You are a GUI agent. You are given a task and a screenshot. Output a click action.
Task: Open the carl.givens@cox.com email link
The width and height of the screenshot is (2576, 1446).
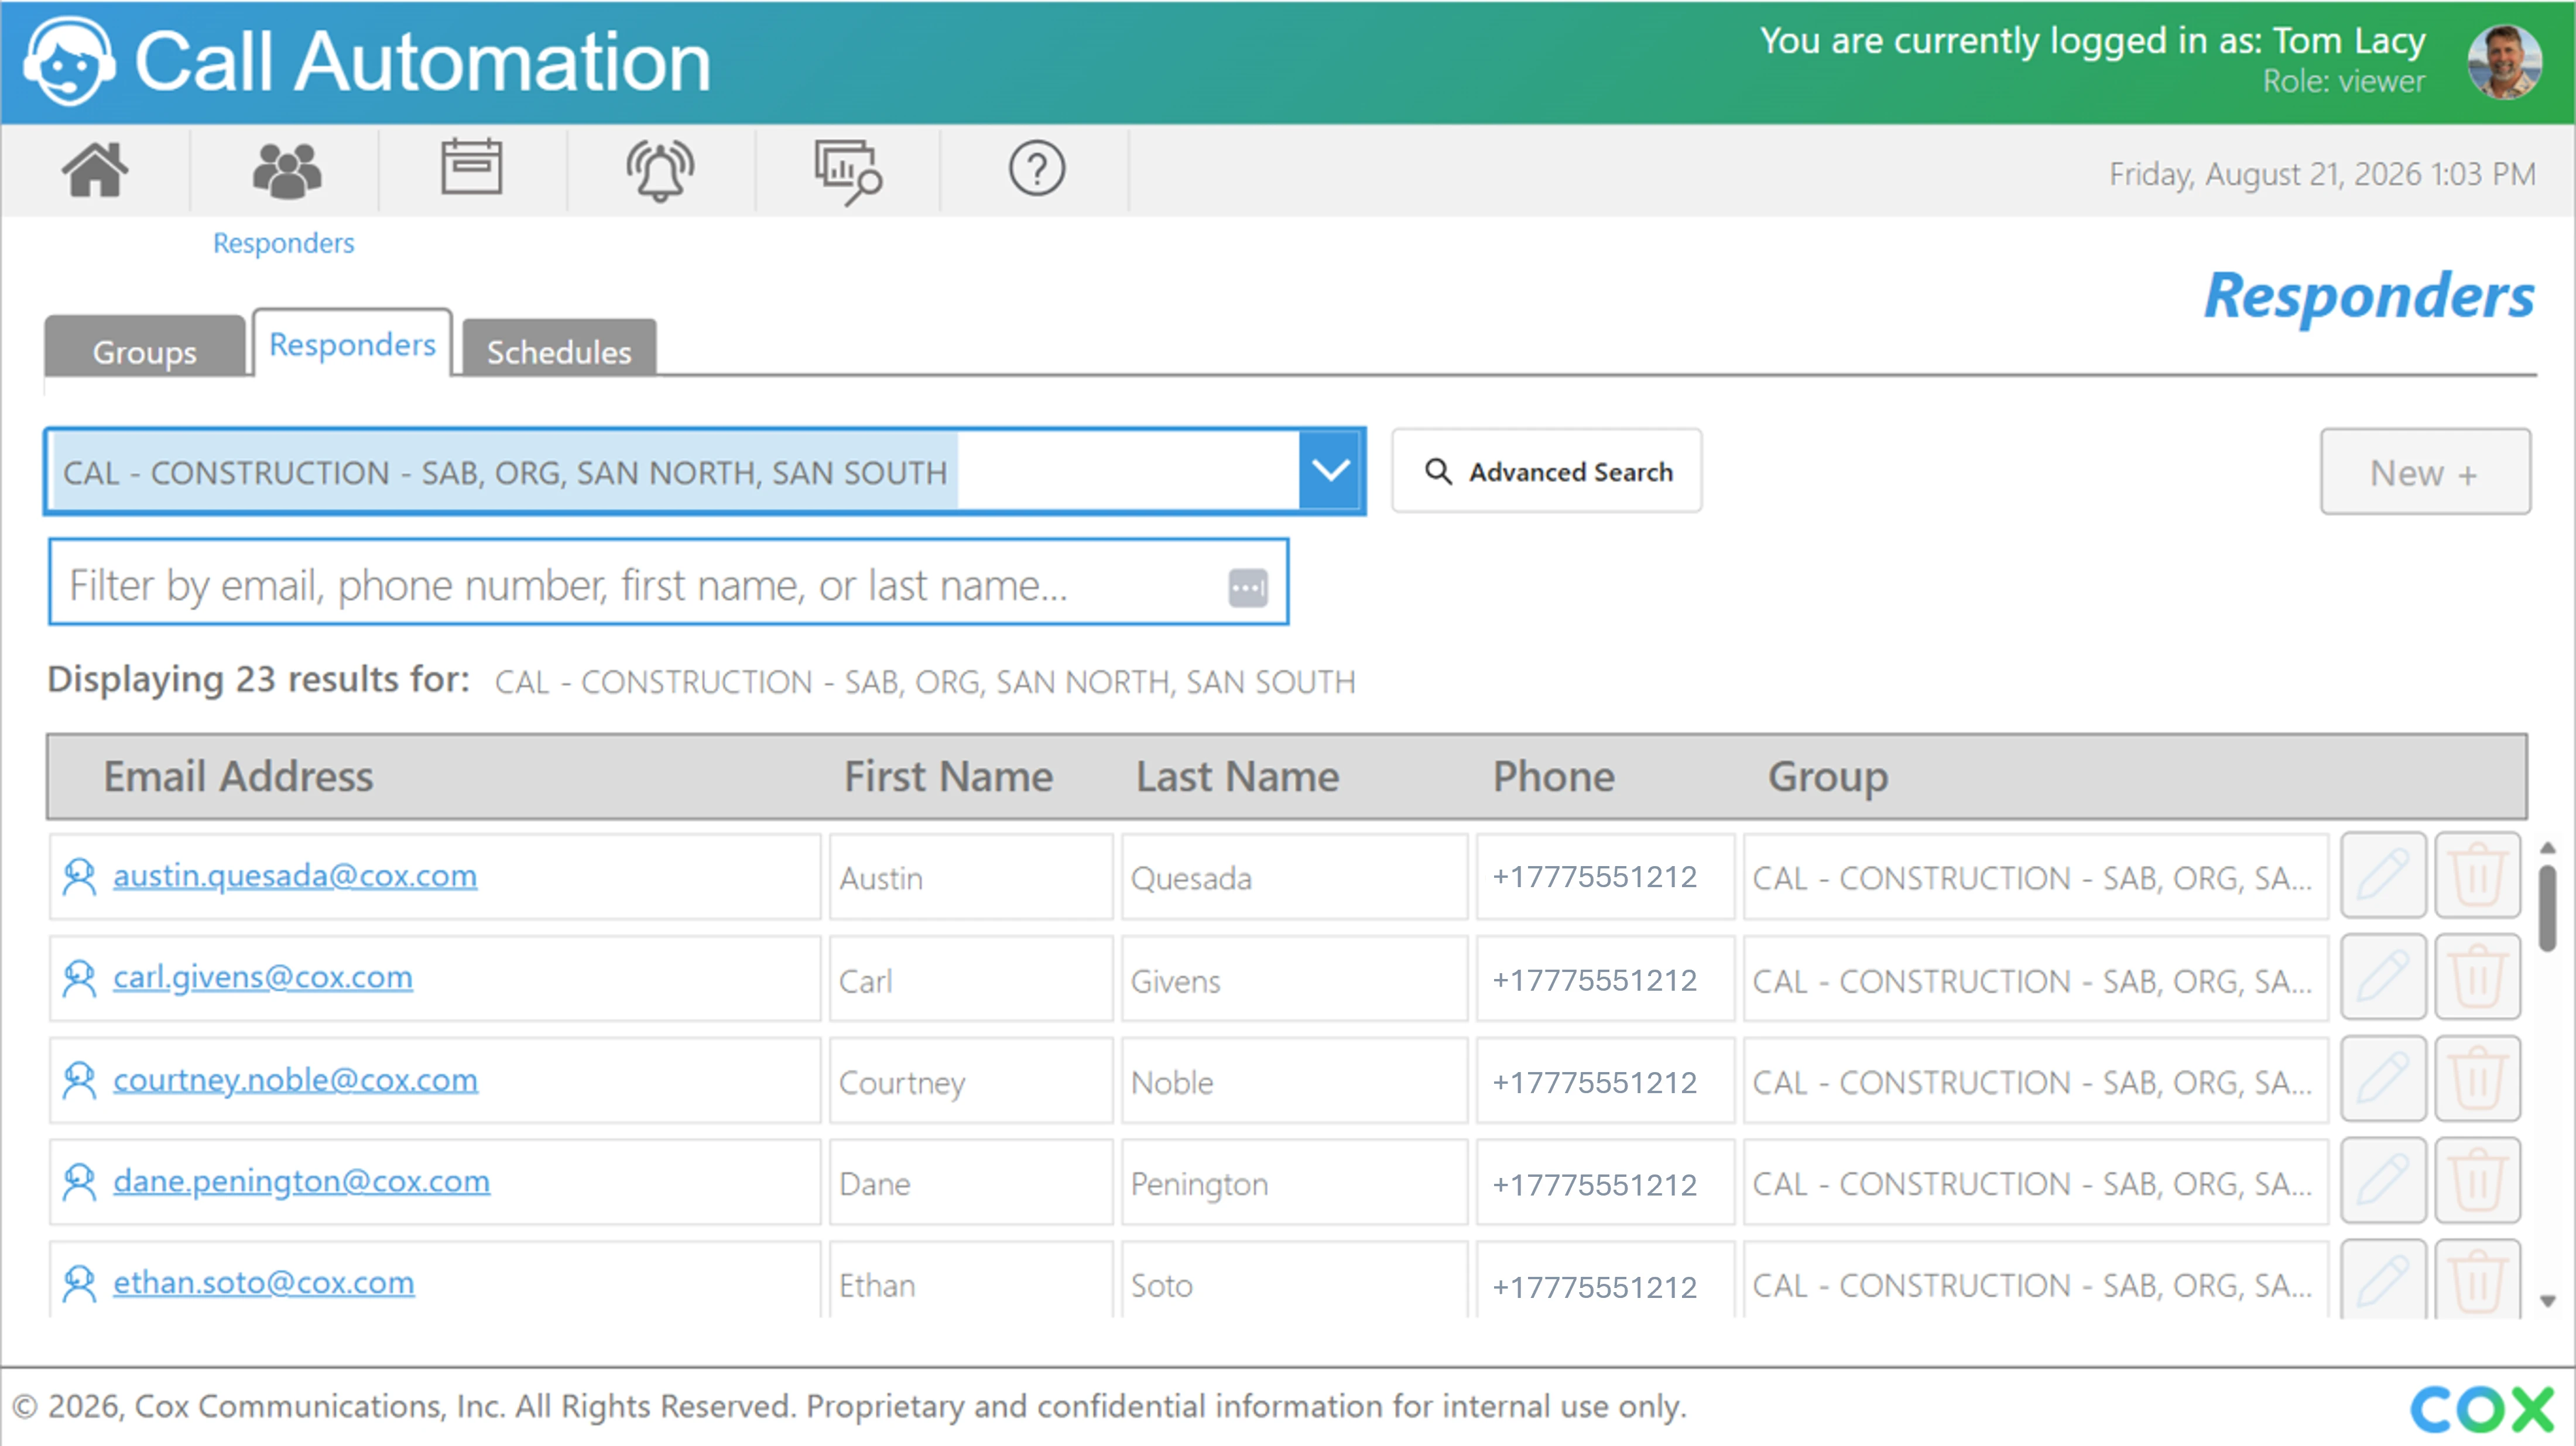[262, 977]
